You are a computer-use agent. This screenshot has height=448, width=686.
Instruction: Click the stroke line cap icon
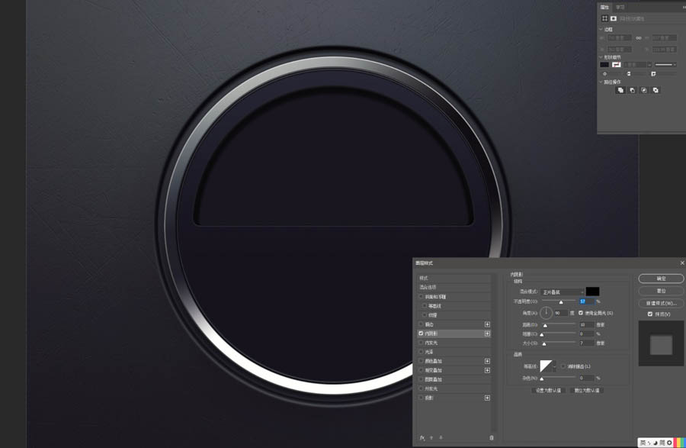coord(629,74)
